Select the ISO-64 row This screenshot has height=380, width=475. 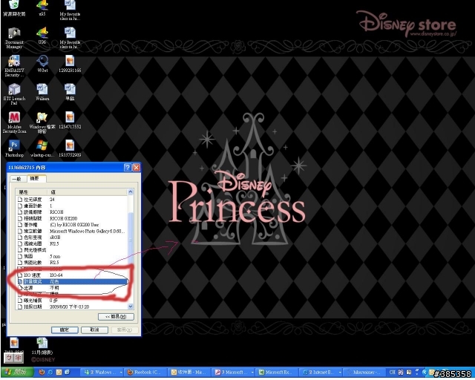[x=72, y=275]
